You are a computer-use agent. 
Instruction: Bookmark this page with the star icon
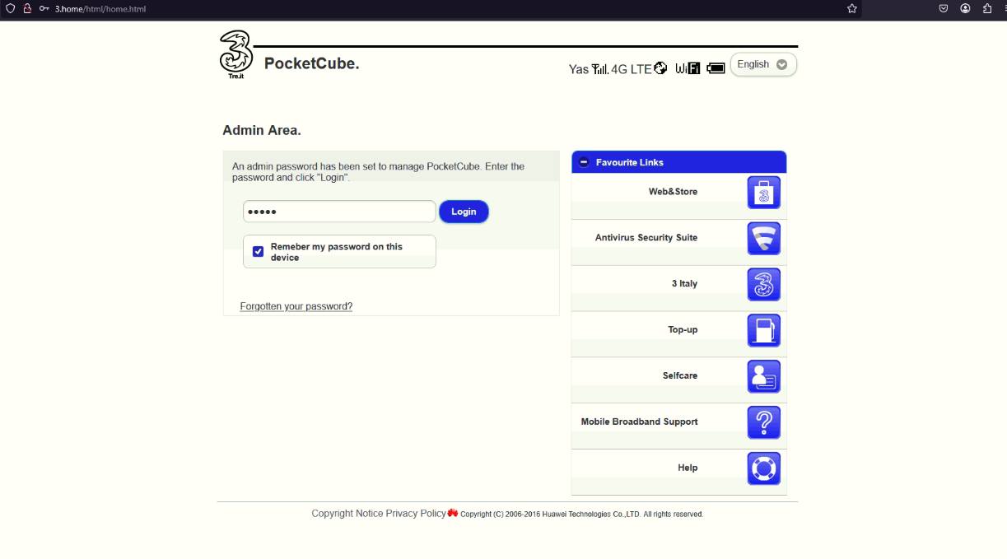coord(852,8)
